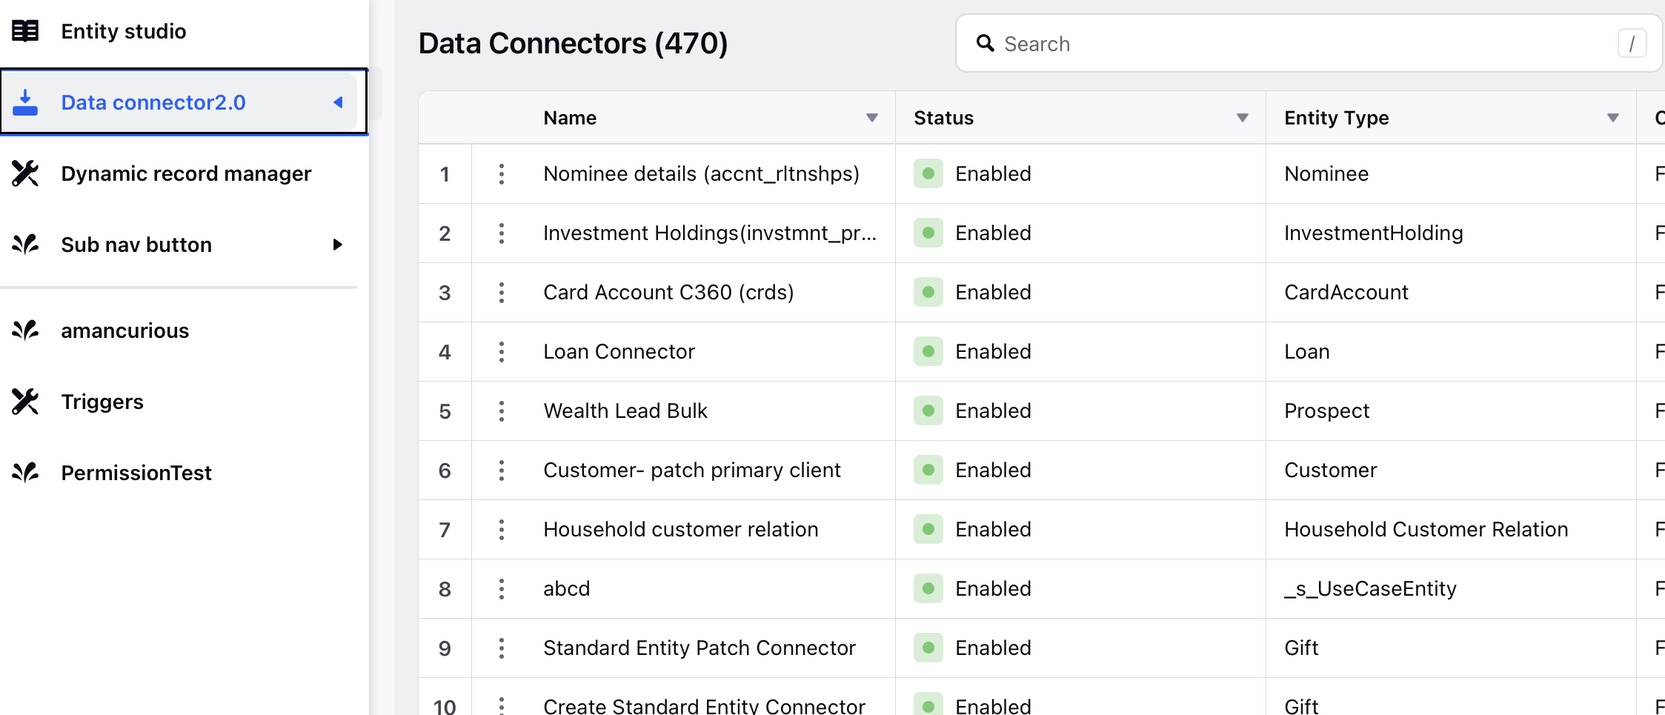
Task: Click enabled status indicator for abcd connector
Action: click(x=928, y=588)
